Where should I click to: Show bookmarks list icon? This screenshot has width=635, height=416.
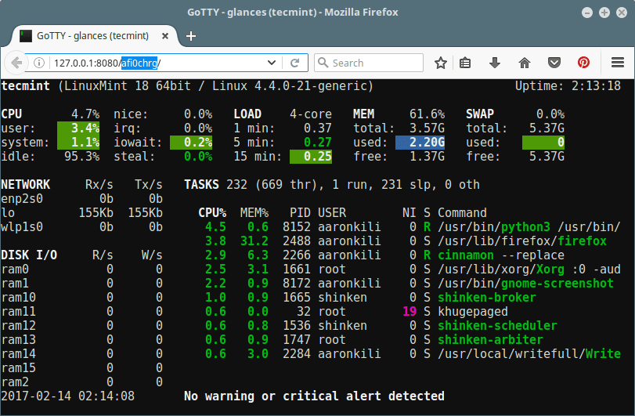[x=466, y=63]
